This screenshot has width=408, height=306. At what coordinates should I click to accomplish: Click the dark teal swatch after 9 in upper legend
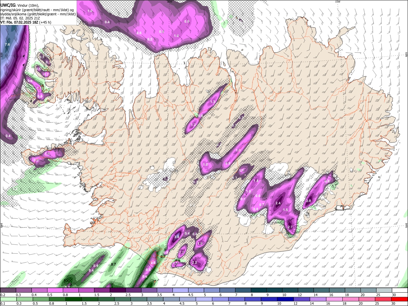click(274, 290)
